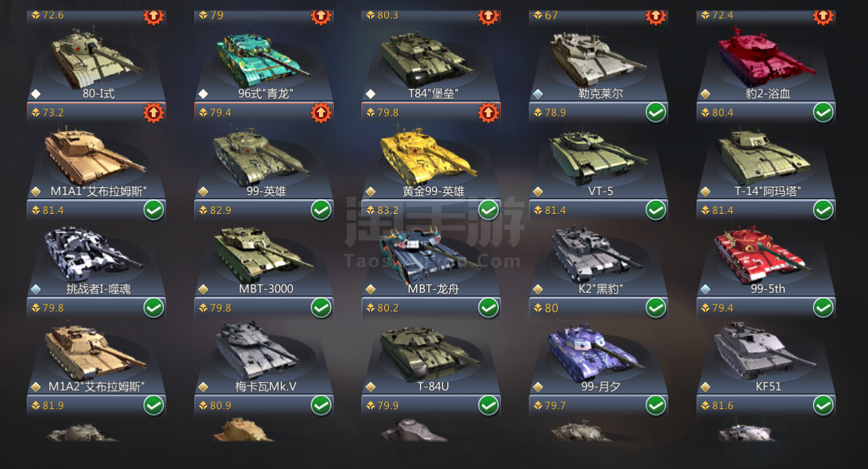Click the green checkmark under 梅卡瓦Mk.V

click(x=321, y=405)
